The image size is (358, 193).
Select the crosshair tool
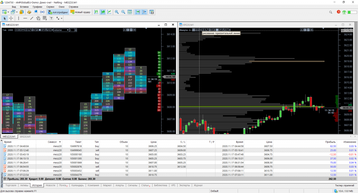[11, 18]
